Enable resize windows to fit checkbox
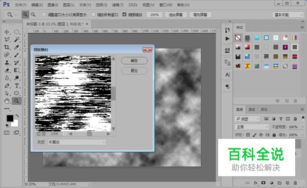 pyautogui.click(x=44, y=15)
